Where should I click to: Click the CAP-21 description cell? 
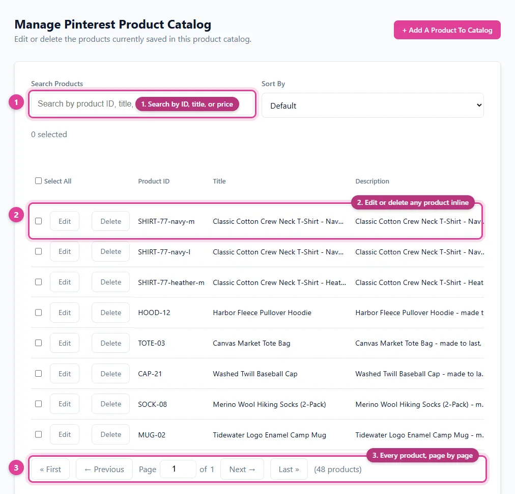point(419,374)
